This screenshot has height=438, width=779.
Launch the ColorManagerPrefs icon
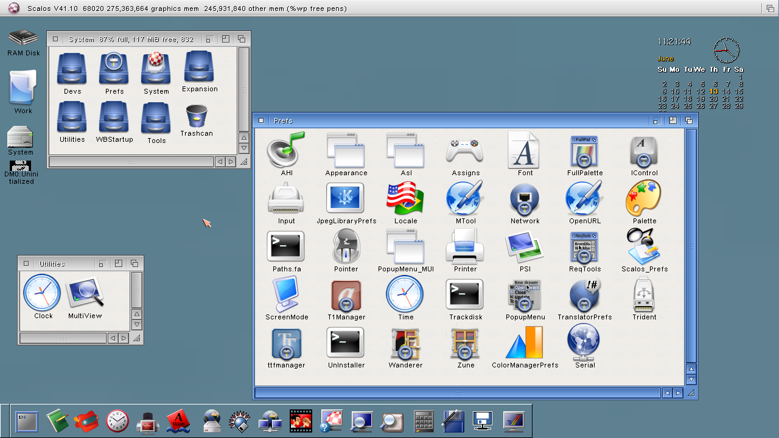click(x=525, y=343)
